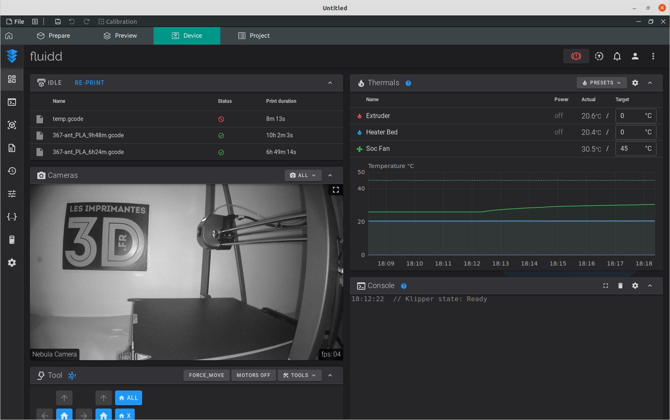670x420 pixels.
Task: Open the print history sidebar icon
Action: point(12,171)
